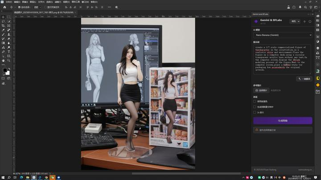The height and width of the screenshot is (180, 321).
Task: Click inside the prompt text area
Action: point(282,58)
